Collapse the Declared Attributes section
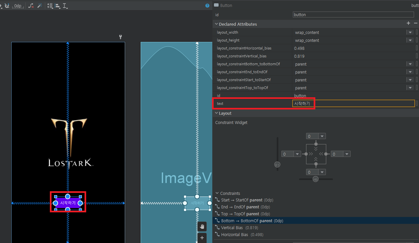Image resolution: width=419 pixels, height=243 pixels. pyautogui.click(x=217, y=24)
